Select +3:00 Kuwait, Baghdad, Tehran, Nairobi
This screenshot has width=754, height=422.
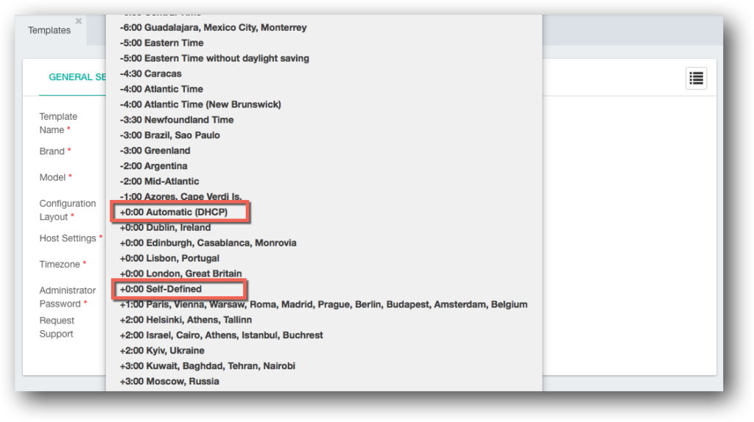(x=207, y=365)
